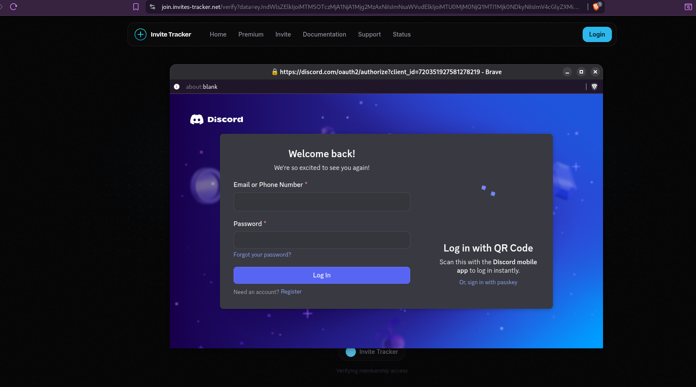Open the Home nav item
The image size is (696, 387).
[x=218, y=34]
